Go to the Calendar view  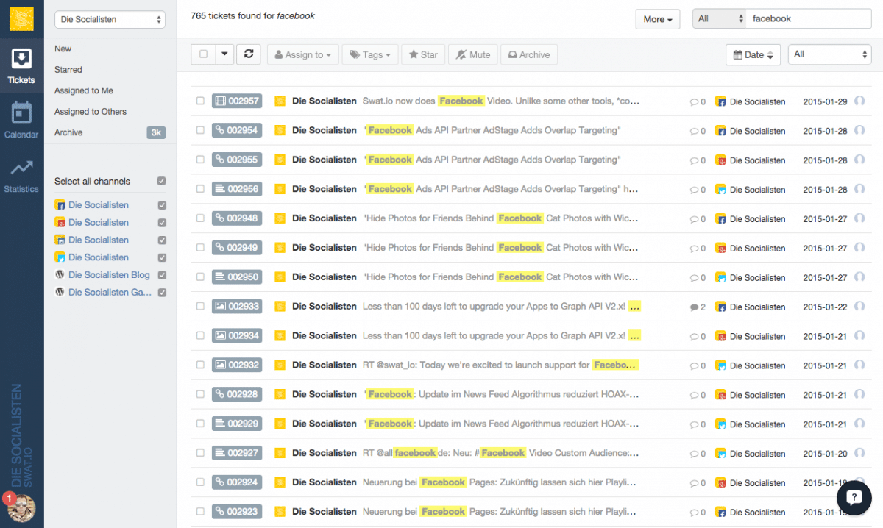pos(21,121)
